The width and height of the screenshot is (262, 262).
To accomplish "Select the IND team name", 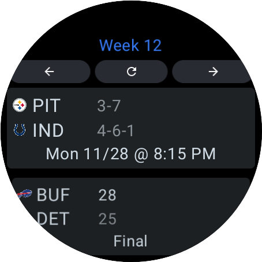I will pyautogui.click(x=48, y=130).
